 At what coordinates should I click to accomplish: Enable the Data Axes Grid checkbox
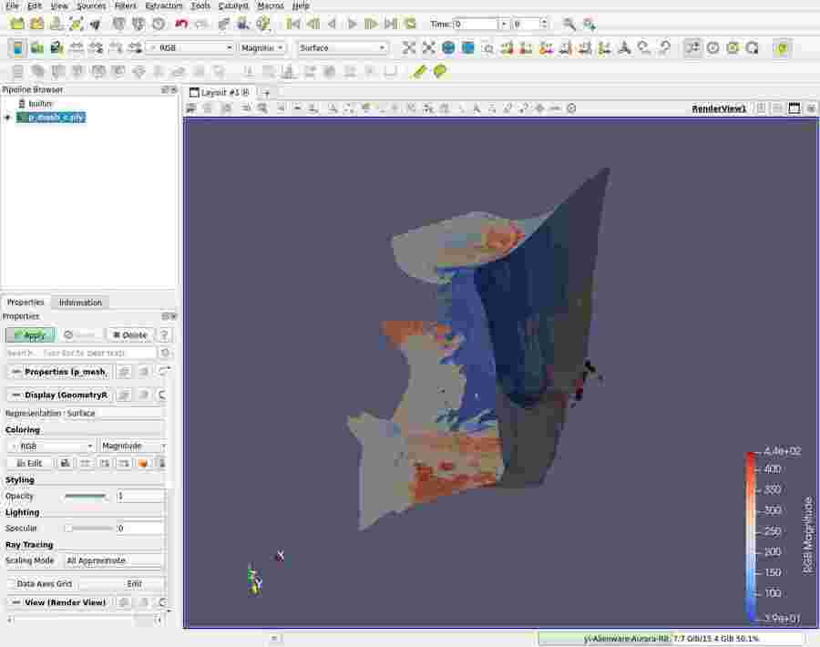pos(11,583)
